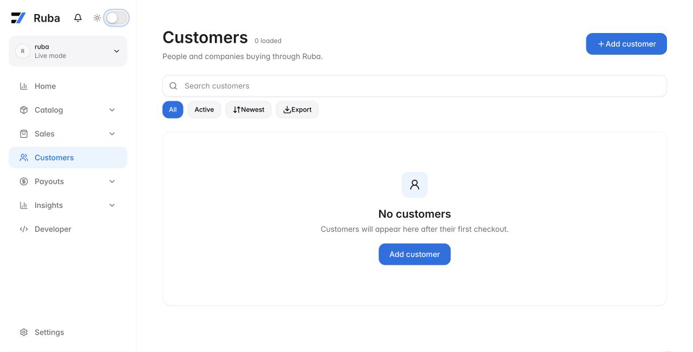
Task: Expand the Insights section chevron
Action: (x=112, y=205)
